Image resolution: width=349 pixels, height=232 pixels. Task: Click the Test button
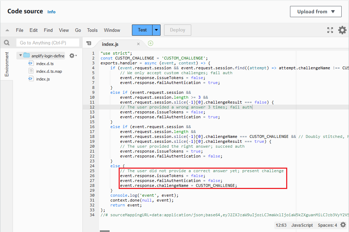click(142, 30)
